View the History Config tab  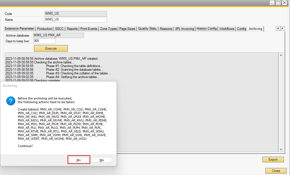pyautogui.click(x=207, y=28)
